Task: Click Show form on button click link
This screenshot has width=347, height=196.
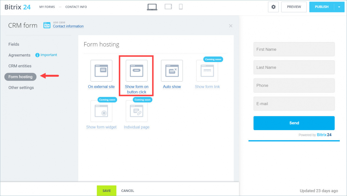Action: tap(137, 89)
